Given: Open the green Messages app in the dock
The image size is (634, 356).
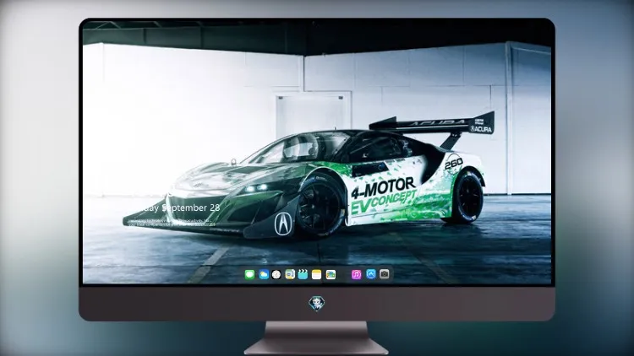Looking at the screenshot, I should 249,274.
